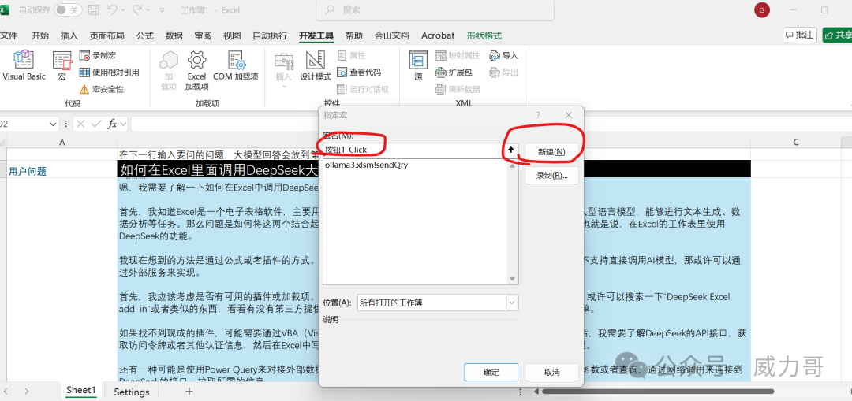Add a new sheet with plus icon
The height and width of the screenshot is (401, 852).
coord(189,391)
